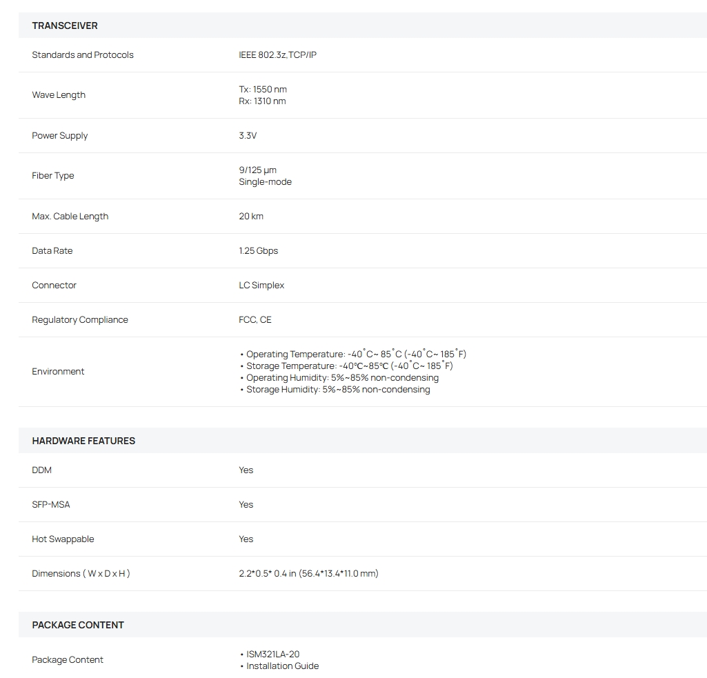Click the ISM321LA-20 package item

tap(270, 654)
